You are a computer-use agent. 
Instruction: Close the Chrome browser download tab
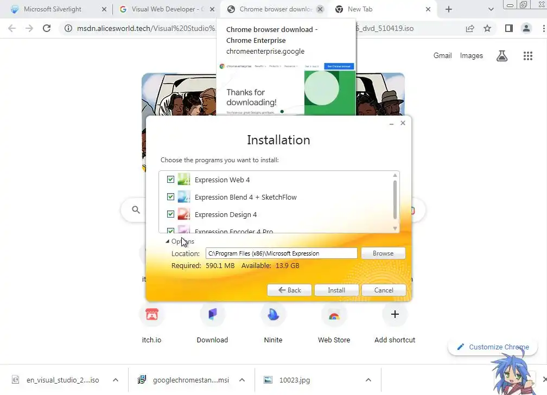point(320,9)
